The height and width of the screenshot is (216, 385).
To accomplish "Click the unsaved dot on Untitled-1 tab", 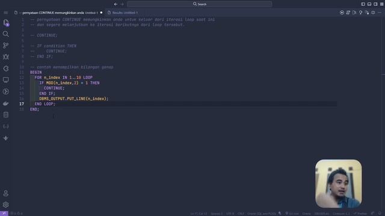I will (x=101, y=13).
